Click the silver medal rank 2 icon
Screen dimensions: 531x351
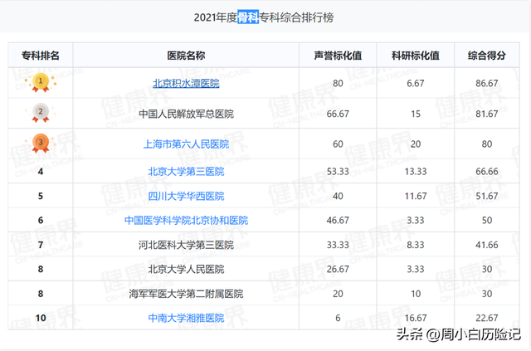click(x=41, y=113)
